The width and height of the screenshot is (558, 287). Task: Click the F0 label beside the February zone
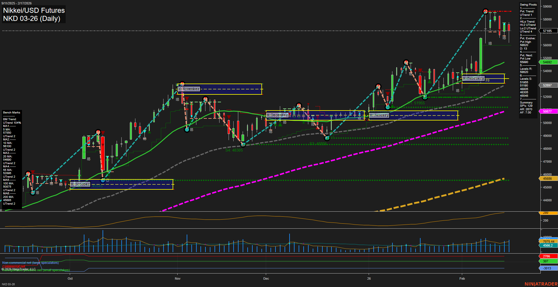[x=487, y=80]
